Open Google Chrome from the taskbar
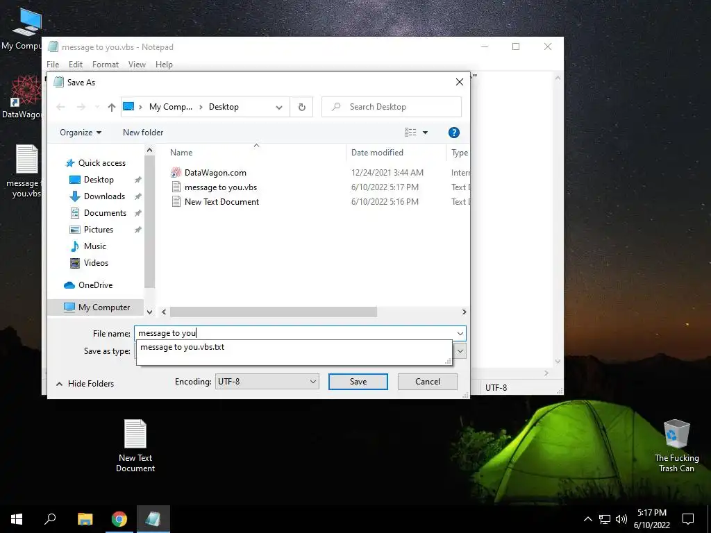This screenshot has width=711, height=533. click(119, 519)
